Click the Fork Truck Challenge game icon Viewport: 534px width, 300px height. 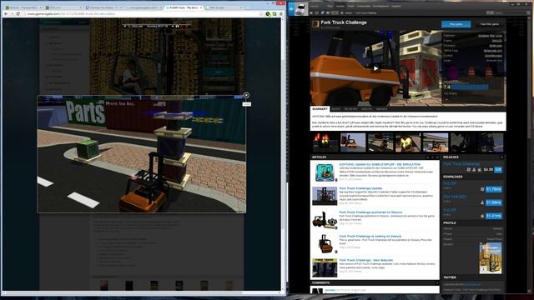tap(315, 24)
